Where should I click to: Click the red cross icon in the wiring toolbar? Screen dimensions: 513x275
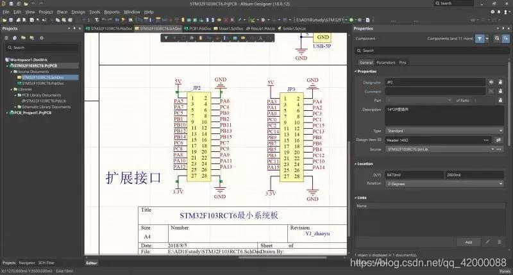226,20
